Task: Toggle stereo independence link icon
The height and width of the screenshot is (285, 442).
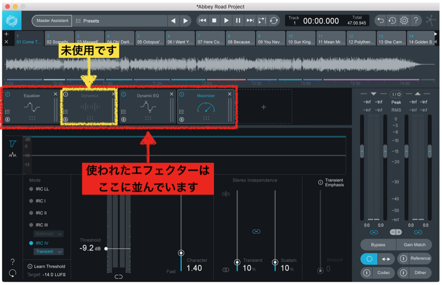Action: (256, 231)
